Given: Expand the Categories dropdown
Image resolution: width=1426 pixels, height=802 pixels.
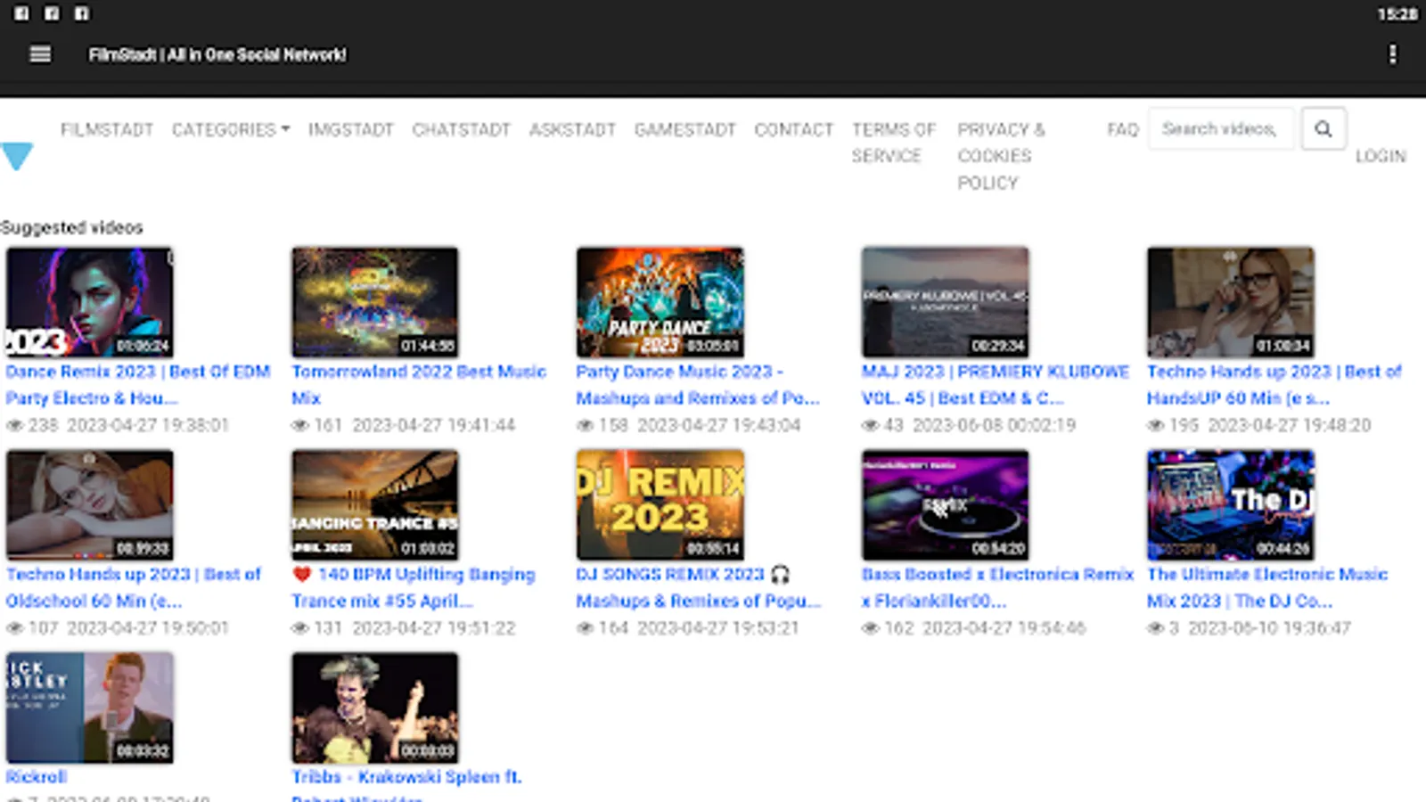Looking at the screenshot, I should coord(230,130).
